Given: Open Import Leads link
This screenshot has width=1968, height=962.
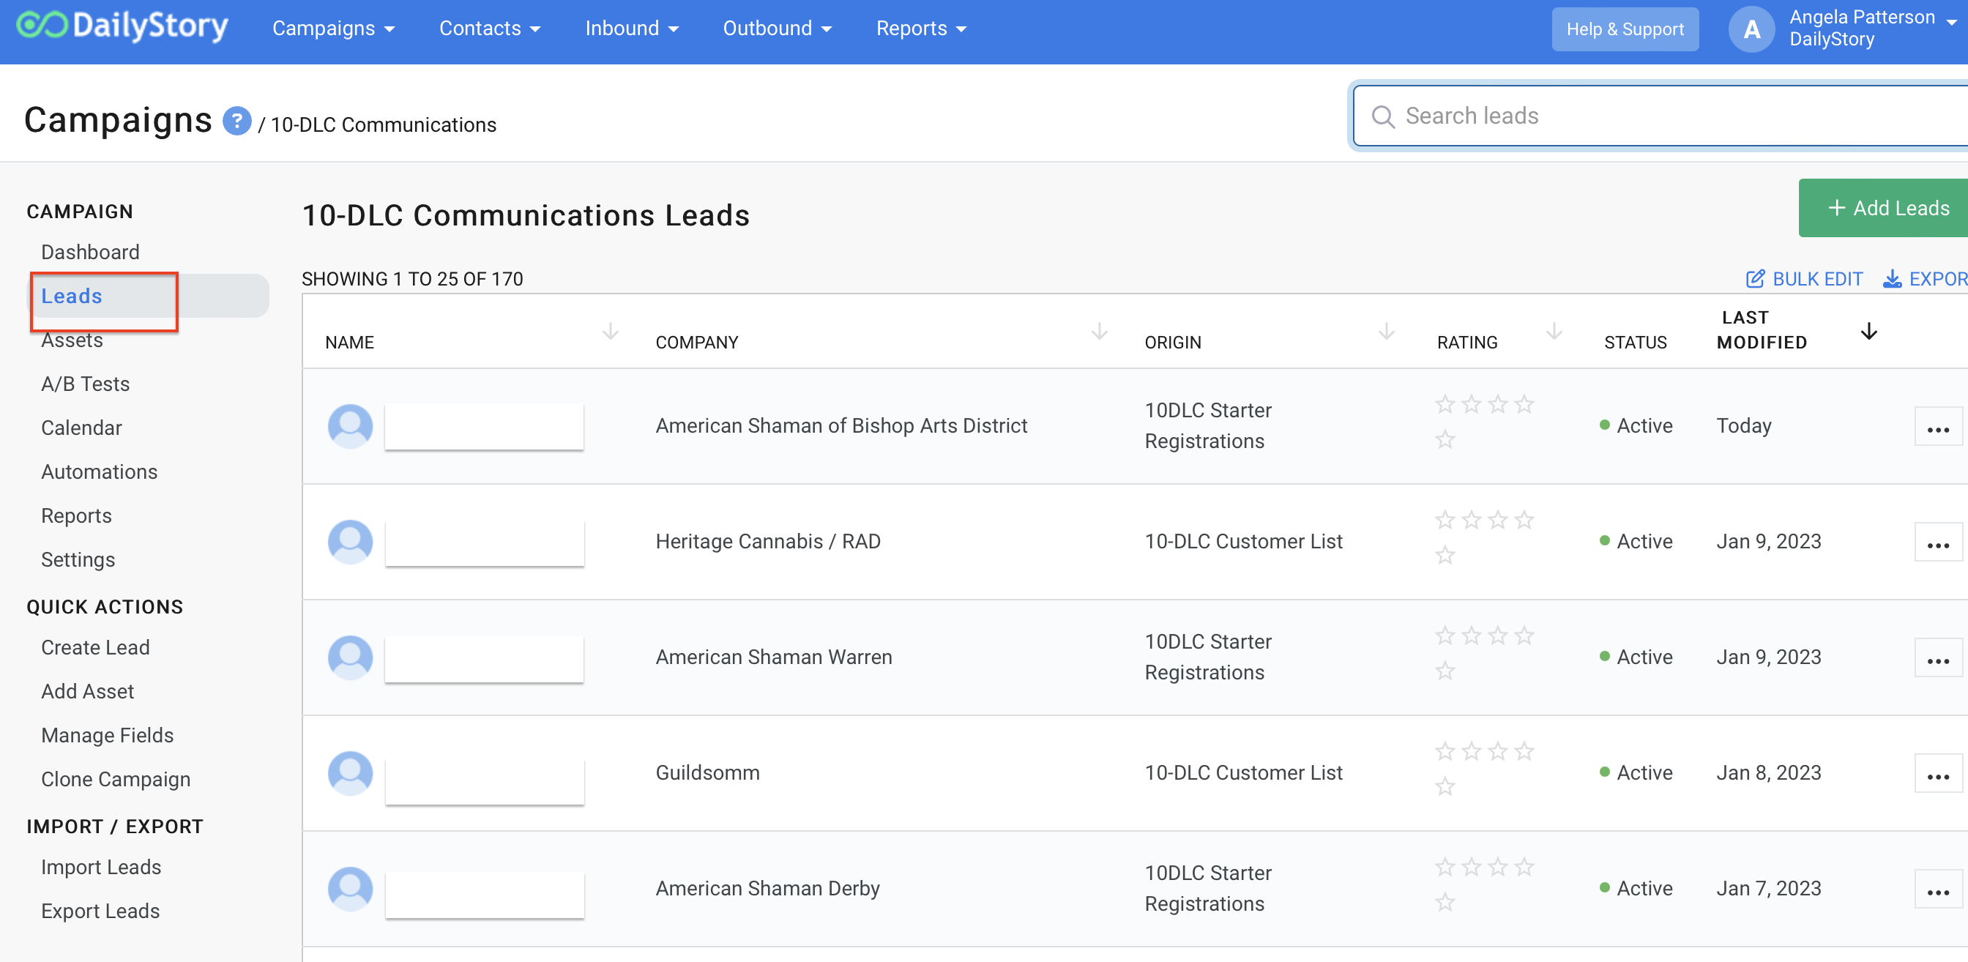Looking at the screenshot, I should pyautogui.click(x=102, y=868).
